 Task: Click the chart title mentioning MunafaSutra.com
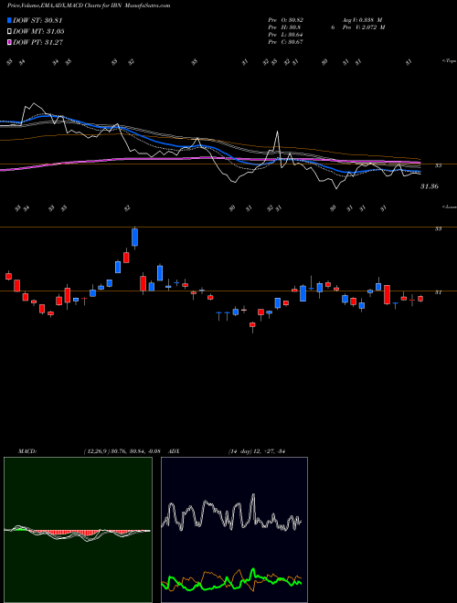(x=89, y=5)
